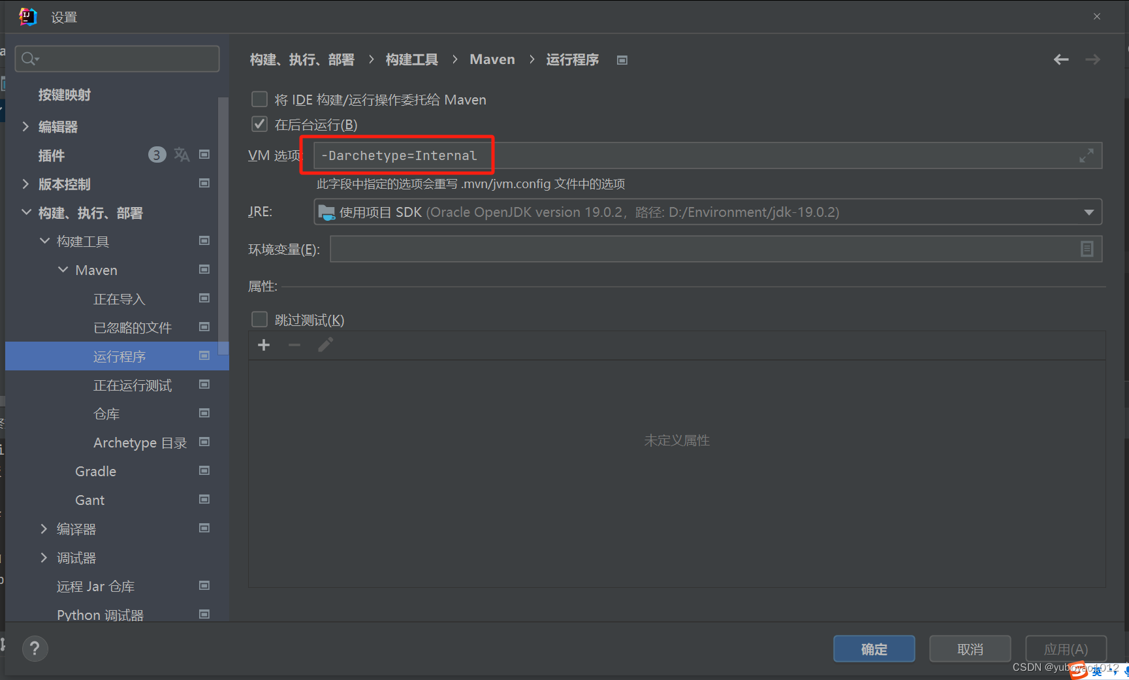Viewport: 1129px width, 680px height.
Task: Collapse the 构建工具 tree node
Action: point(44,241)
